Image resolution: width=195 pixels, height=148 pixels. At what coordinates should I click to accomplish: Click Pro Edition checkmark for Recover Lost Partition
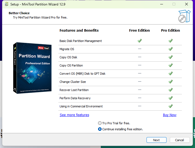(171, 90)
